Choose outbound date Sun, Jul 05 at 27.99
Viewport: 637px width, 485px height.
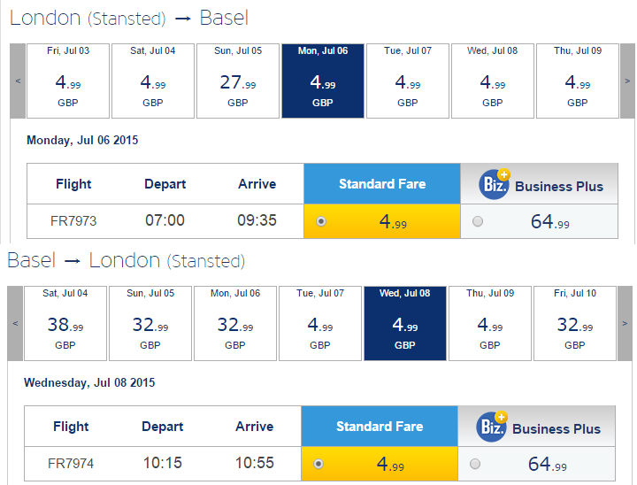[238, 81]
